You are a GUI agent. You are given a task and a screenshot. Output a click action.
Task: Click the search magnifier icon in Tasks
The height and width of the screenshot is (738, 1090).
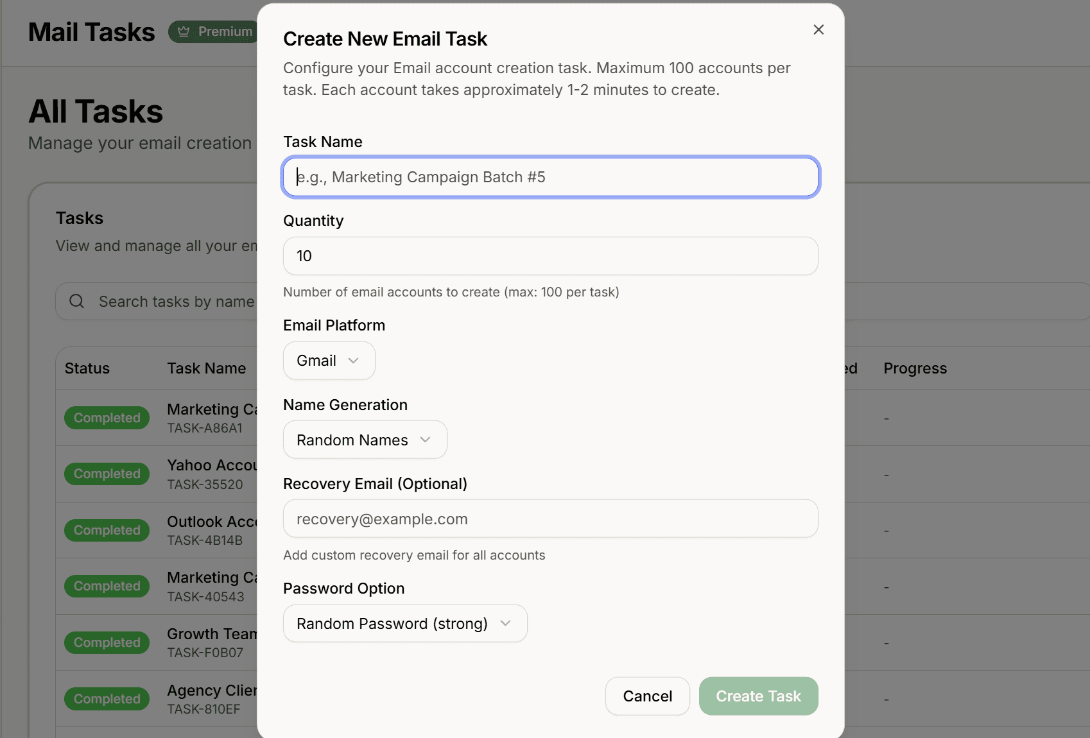point(76,301)
